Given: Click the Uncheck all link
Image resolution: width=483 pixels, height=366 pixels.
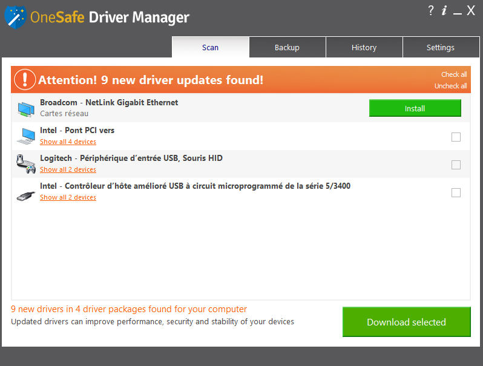Looking at the screenshot, I should [451, 85].
